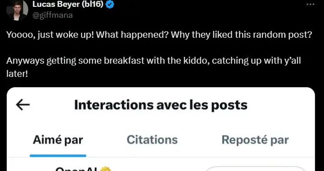Click the partially visible OpenAI account name

point(77,169)
